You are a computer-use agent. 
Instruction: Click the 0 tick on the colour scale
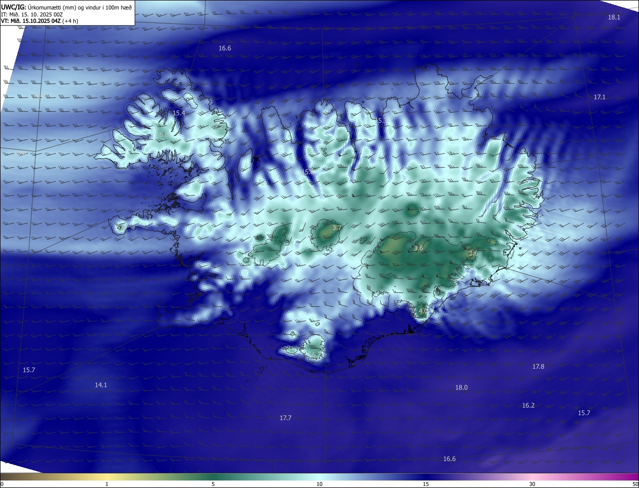[1, 484]
